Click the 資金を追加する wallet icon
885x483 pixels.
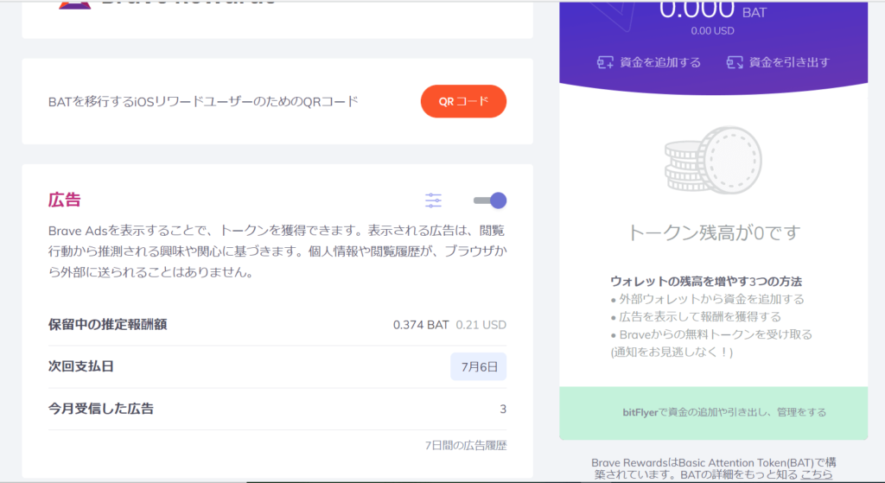pos(605,62)
